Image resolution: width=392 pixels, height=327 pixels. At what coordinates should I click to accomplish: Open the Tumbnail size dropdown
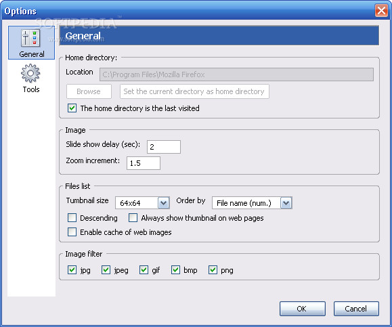click(x=142, y=202)
